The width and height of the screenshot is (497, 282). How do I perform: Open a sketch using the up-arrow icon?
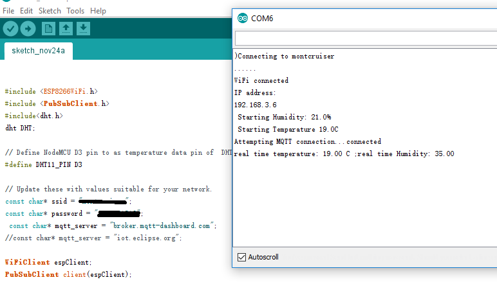[66, 28]
